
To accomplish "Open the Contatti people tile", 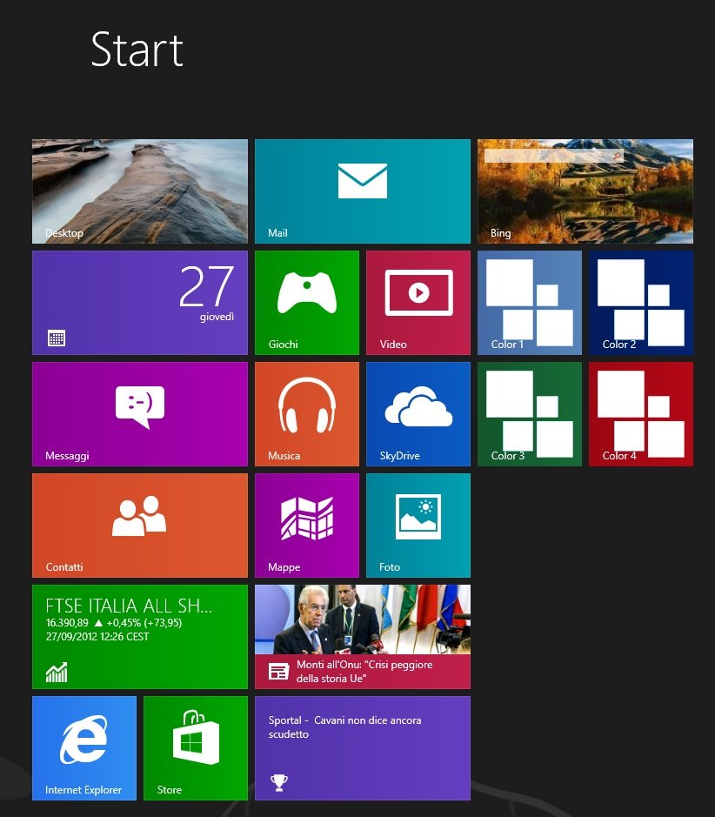I will click(x=139, y=525).
